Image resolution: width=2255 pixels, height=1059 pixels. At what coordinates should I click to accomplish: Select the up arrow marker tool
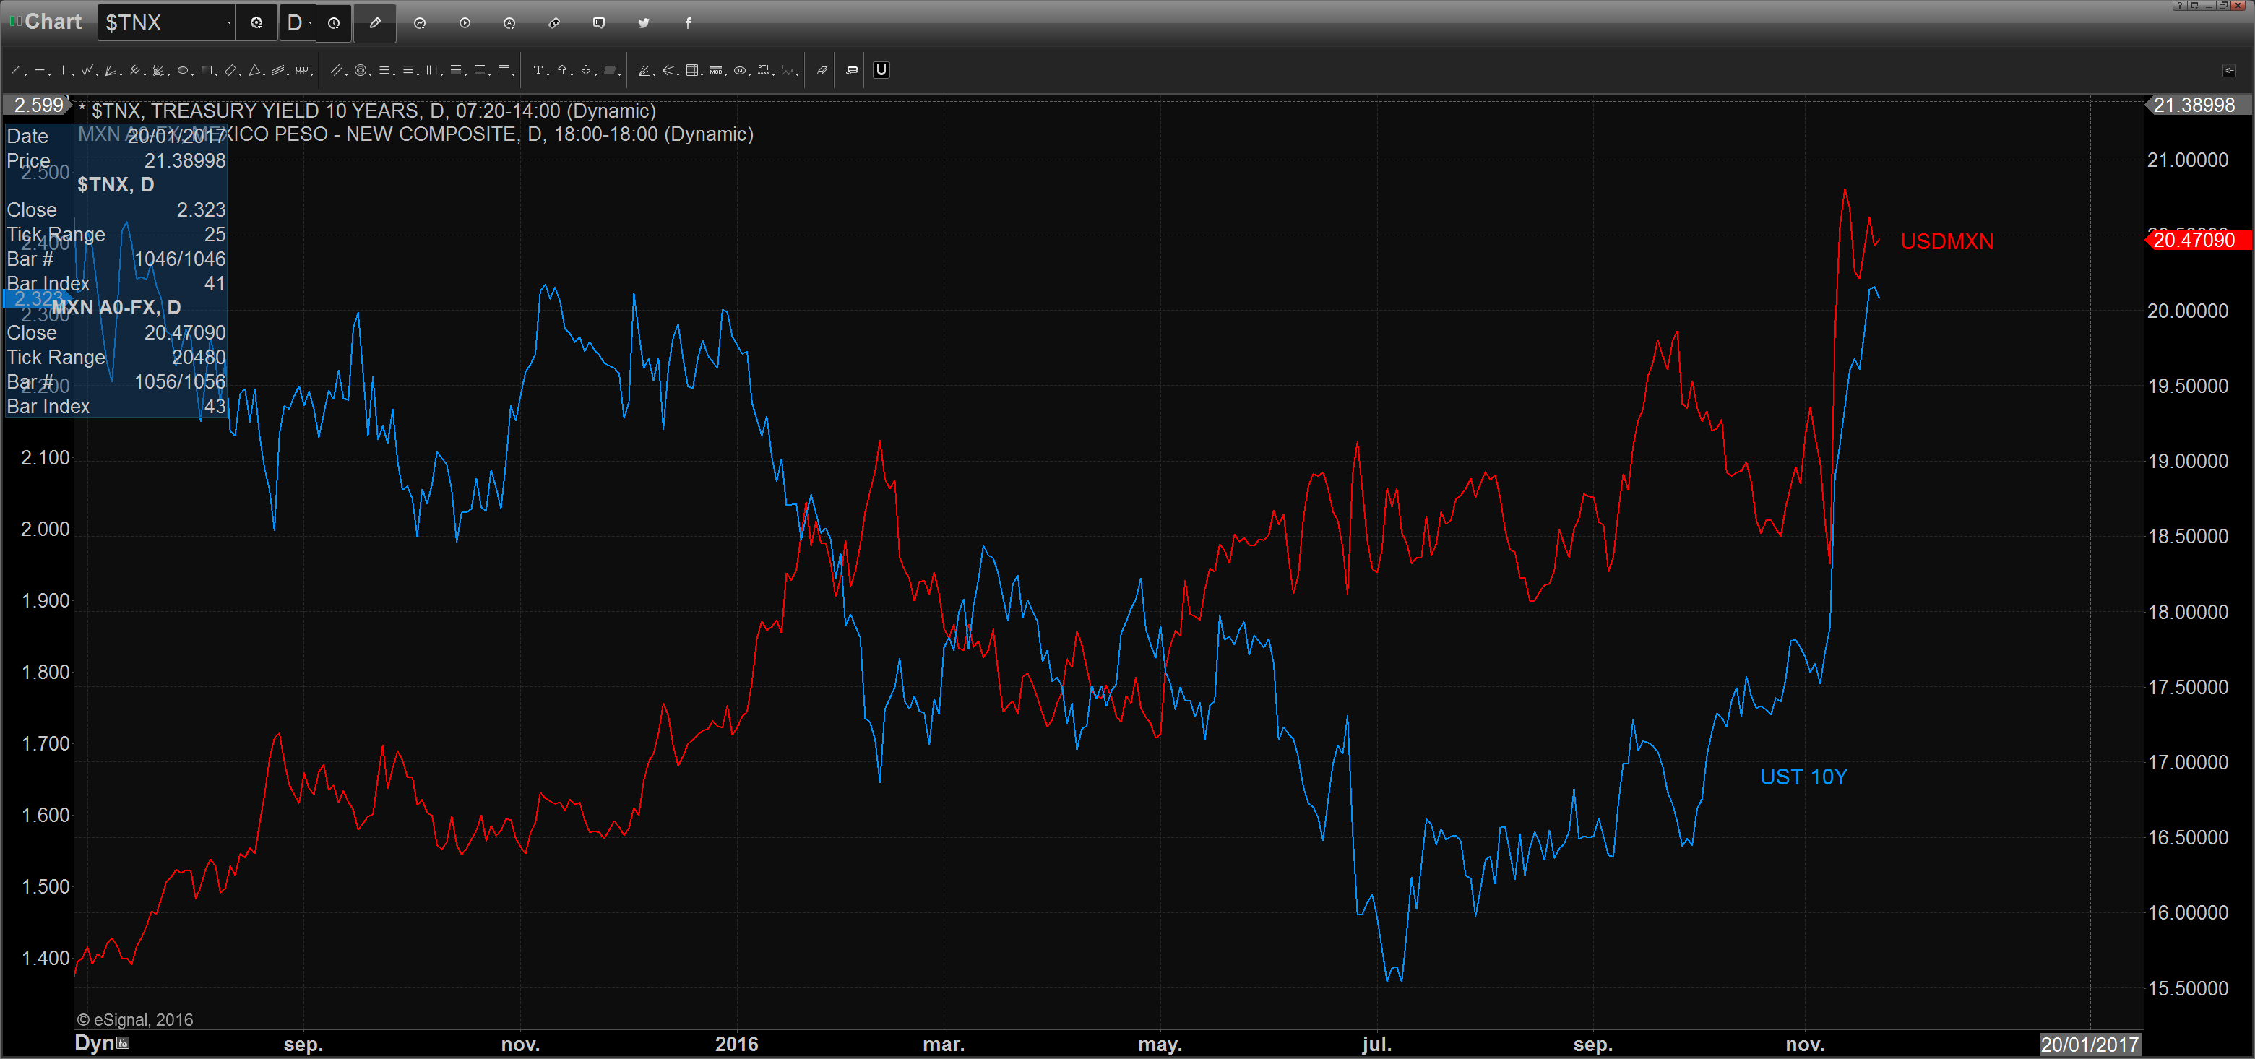point(562,70)
